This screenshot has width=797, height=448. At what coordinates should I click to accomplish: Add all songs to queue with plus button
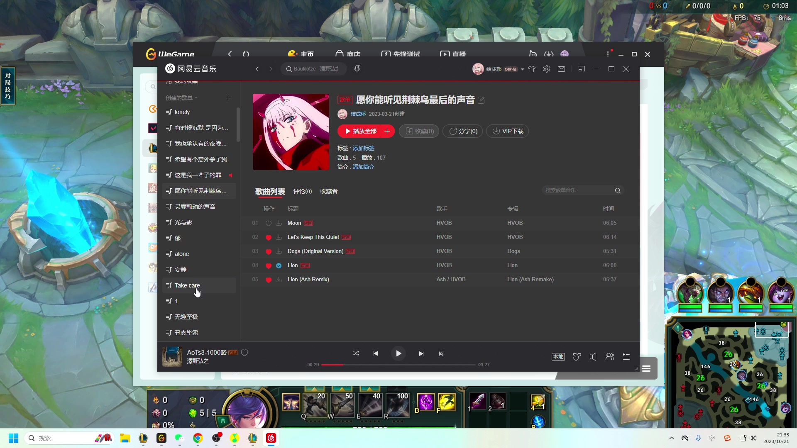pos(387,131)
